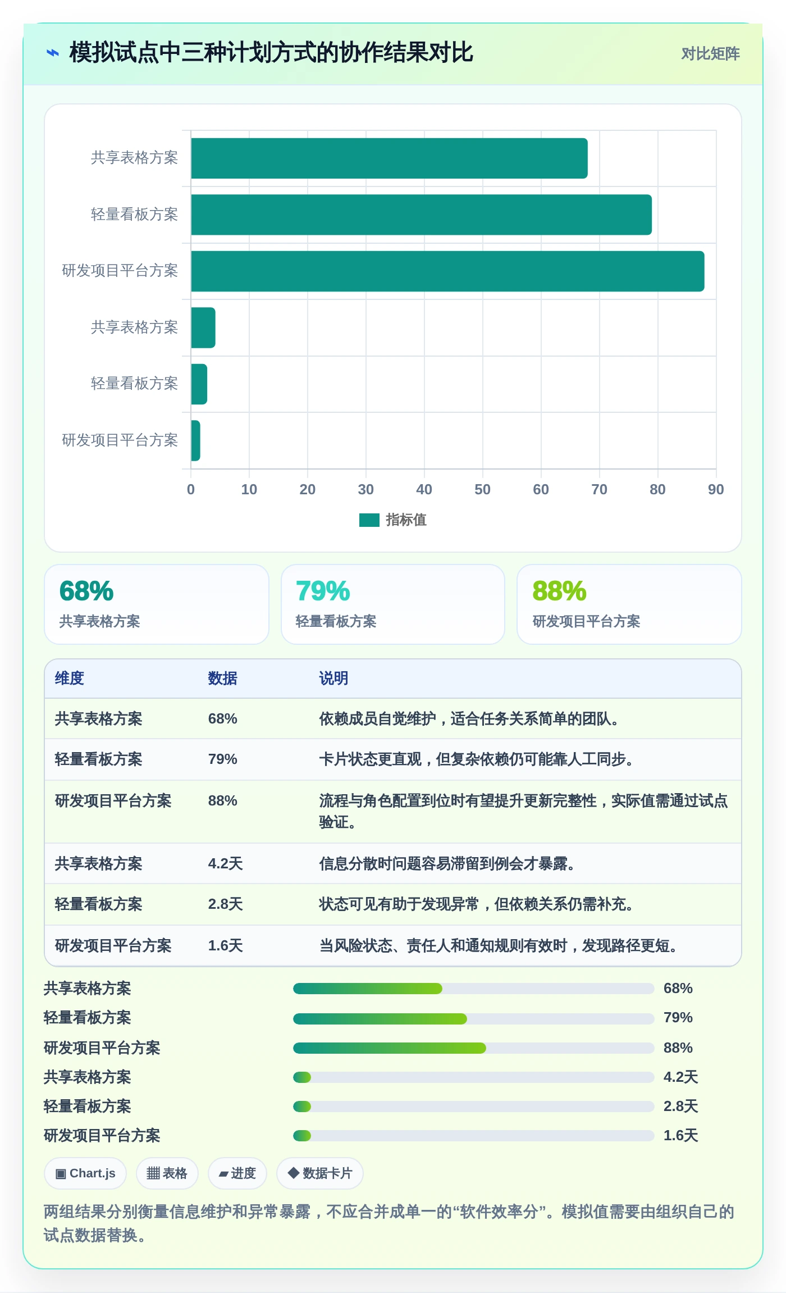Click the 对比矩阵 label in header
The width and height of the screenshot is (786, 1293).
click(x=710, y=53)
